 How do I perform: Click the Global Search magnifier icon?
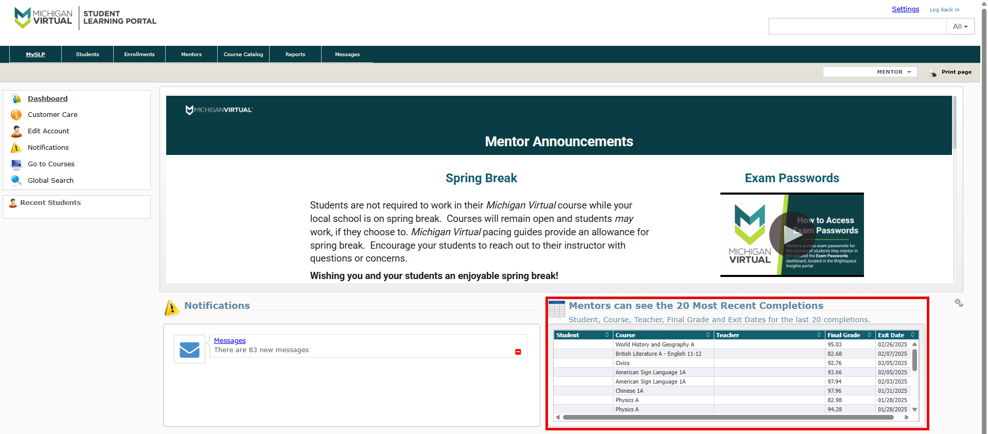16,180
